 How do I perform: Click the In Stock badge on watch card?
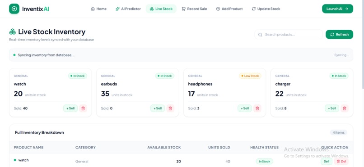[x=78, y=76]
